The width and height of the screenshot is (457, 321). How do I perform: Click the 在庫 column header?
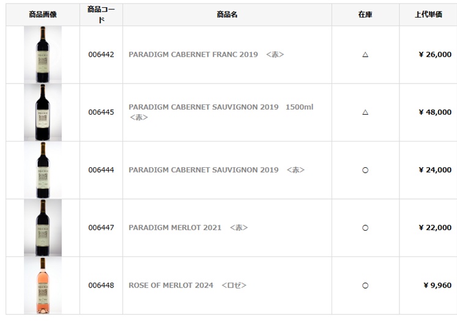click(365, 15)
